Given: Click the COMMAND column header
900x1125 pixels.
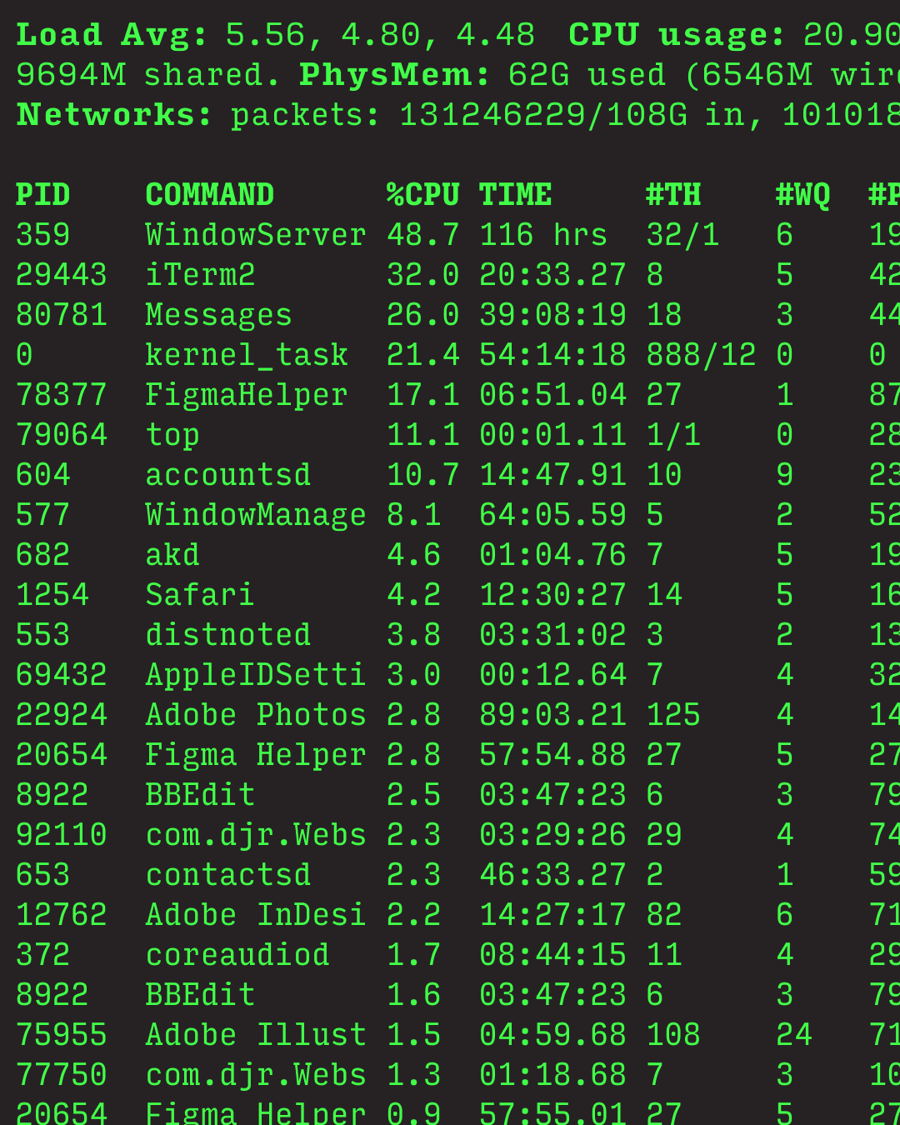Looking at the screenshot, I should 209,195.
